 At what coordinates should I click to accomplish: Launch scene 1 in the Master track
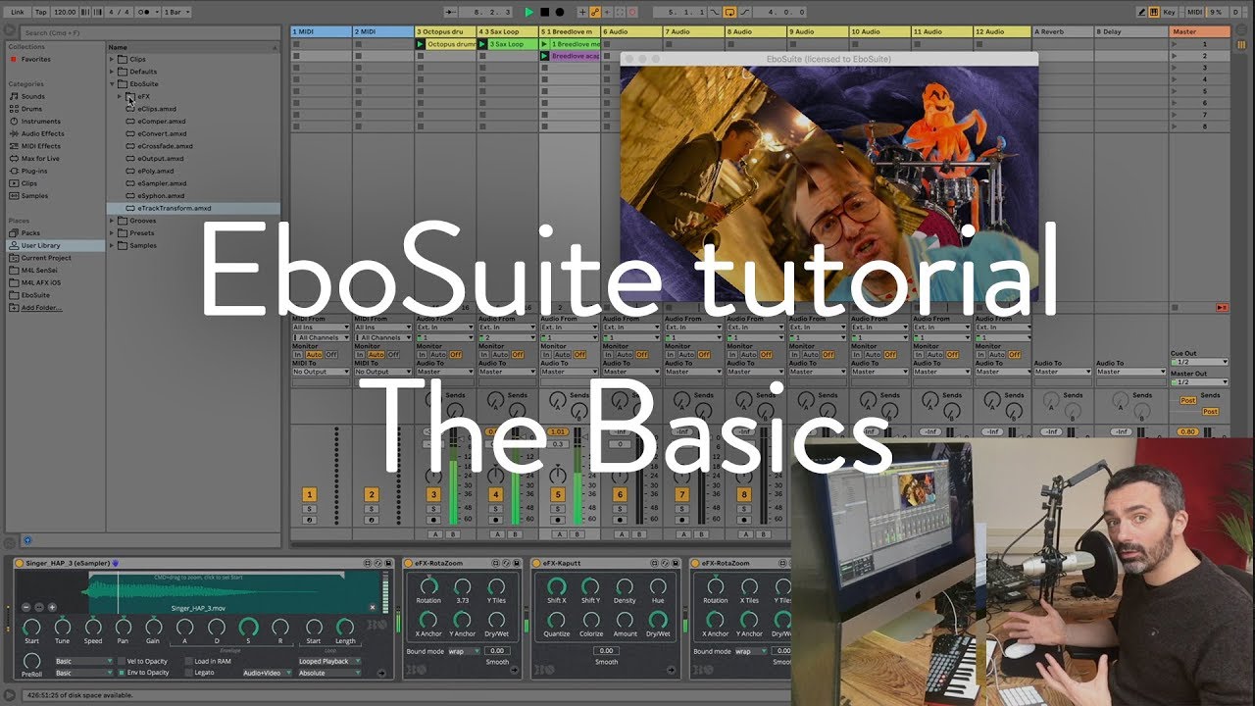click(x=1175, y=44)
